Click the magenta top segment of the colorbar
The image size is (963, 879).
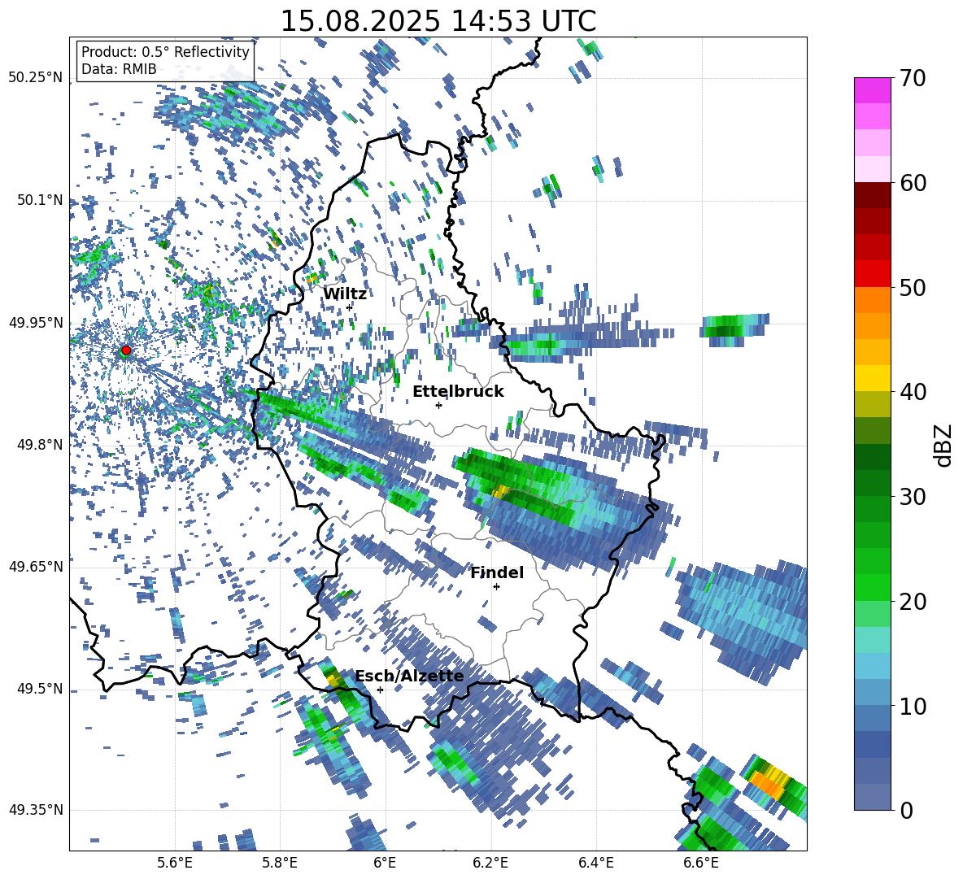[872, 91]
